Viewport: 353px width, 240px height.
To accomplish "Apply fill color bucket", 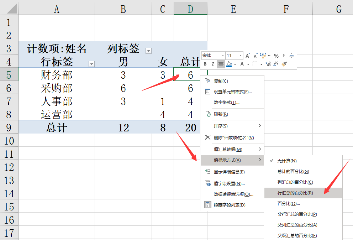I will click(x=229, y=64).
